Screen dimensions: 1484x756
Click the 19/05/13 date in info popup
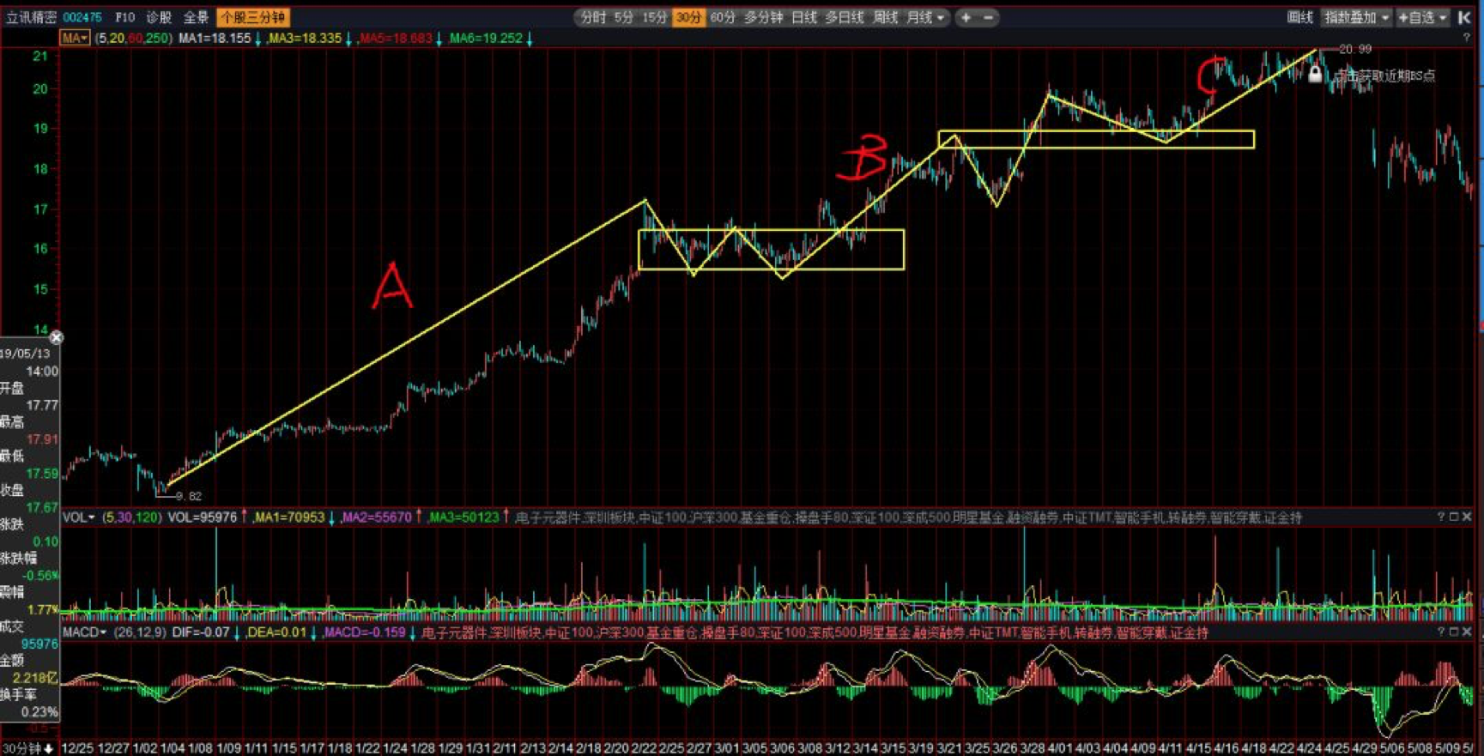(25, 354)
